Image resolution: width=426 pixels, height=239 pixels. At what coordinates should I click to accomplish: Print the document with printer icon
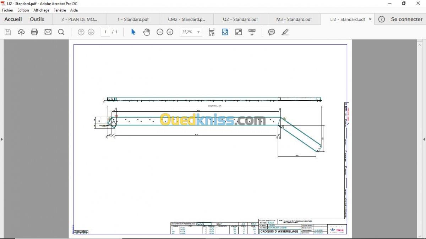click(x=34, y=32)
